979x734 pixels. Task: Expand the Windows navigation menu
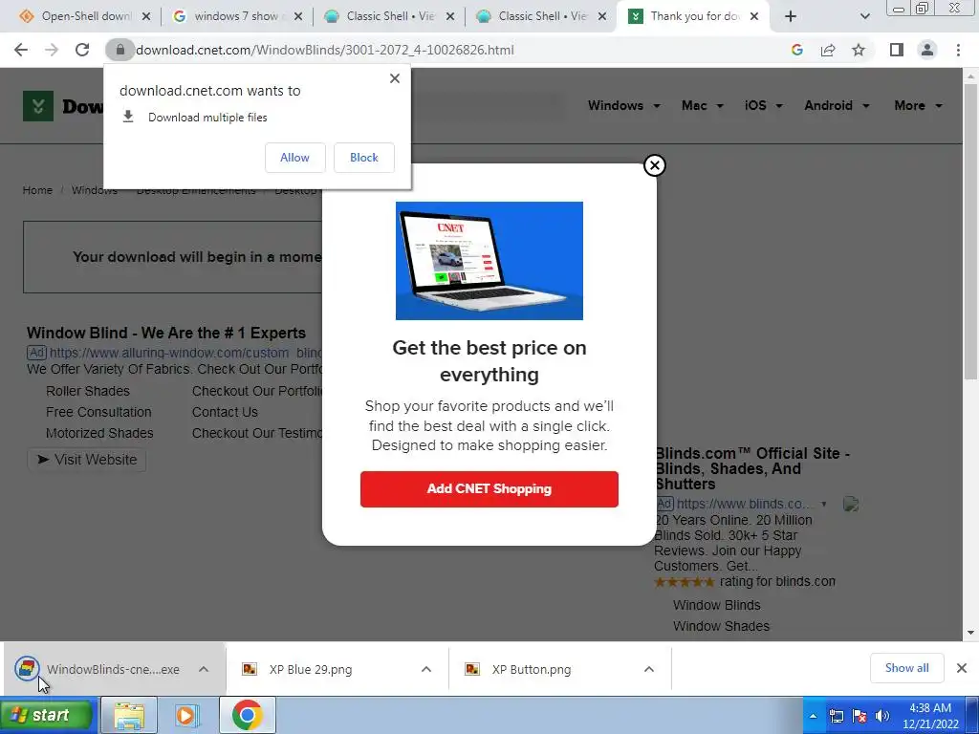coord(623,105)
